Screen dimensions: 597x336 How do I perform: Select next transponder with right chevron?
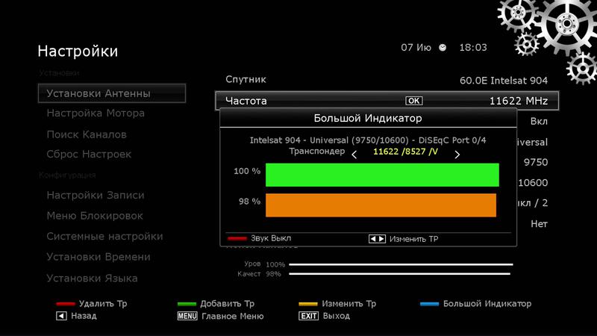457,155
